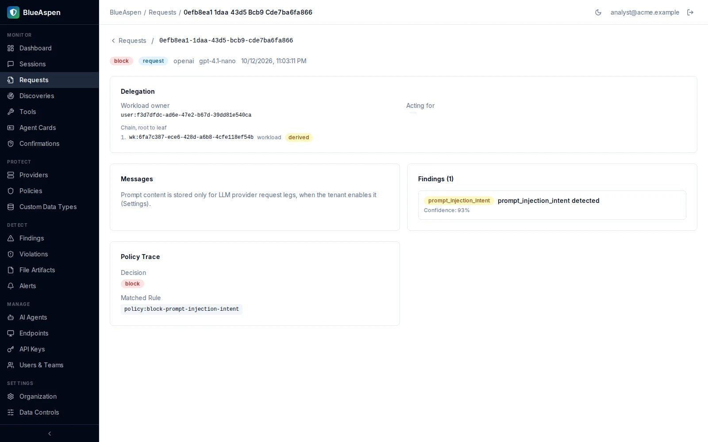Open File Artifacts in sidebar

(50, 270)
